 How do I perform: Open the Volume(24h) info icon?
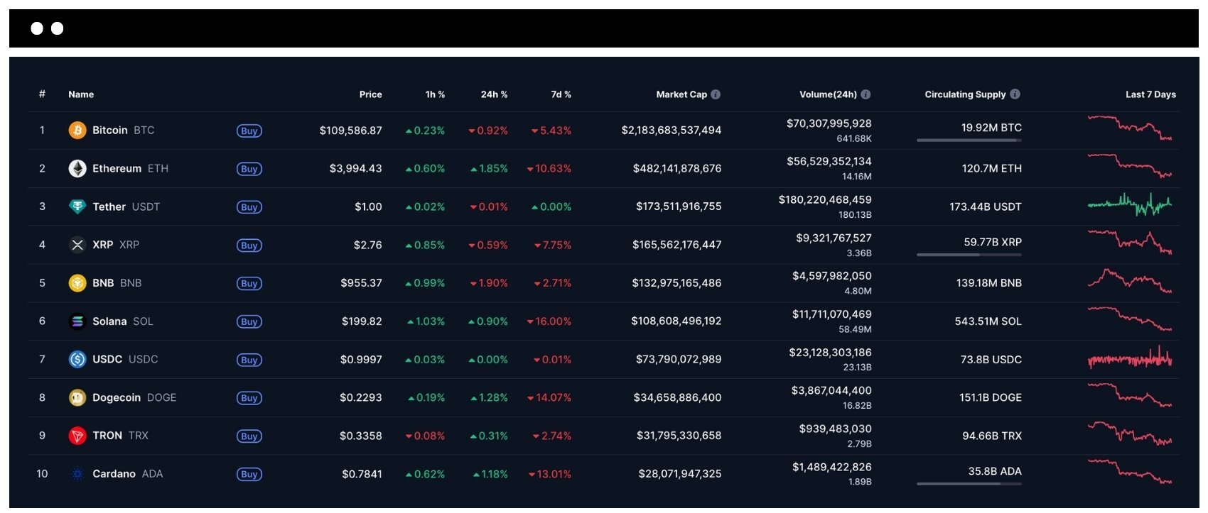pyautogui.click(x=865, y=94)
